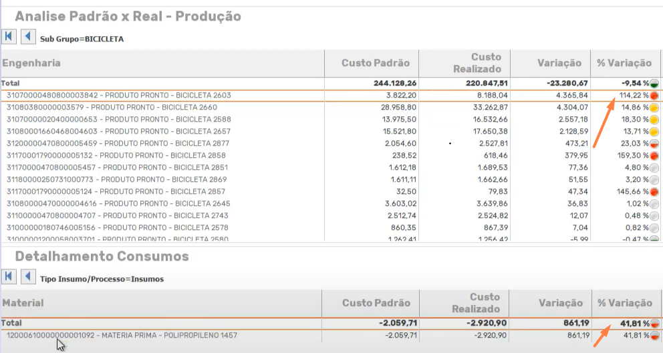The height and width of the screenshot is (353, 663).
Task: Click the red indicator on the POLIPROPILENO 1457 row
Action: (655, 336)
